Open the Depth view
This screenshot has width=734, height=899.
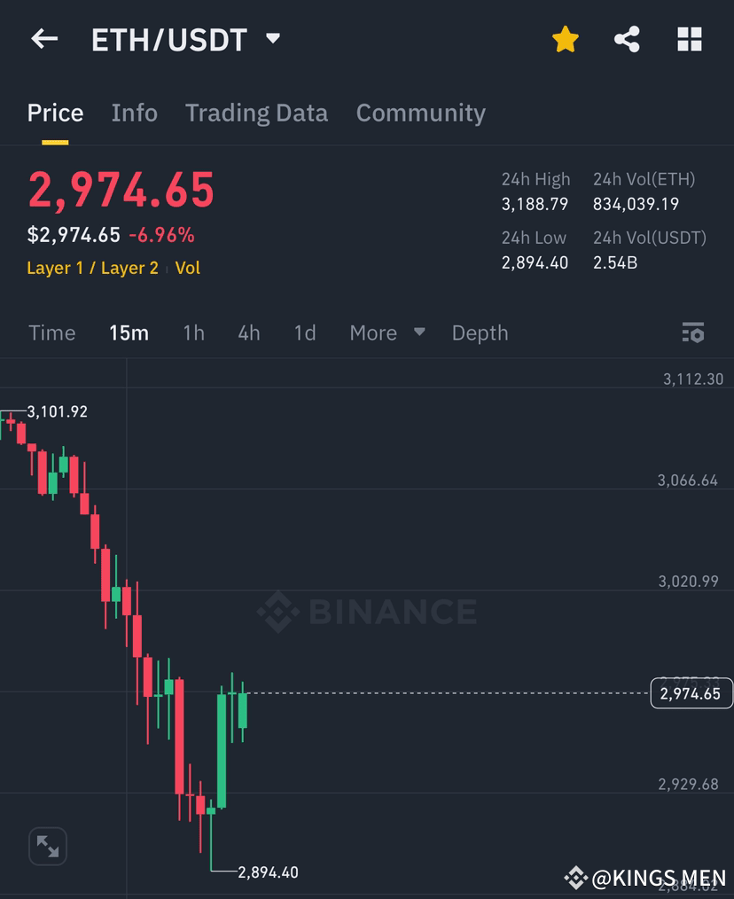[x=480, y=332]
